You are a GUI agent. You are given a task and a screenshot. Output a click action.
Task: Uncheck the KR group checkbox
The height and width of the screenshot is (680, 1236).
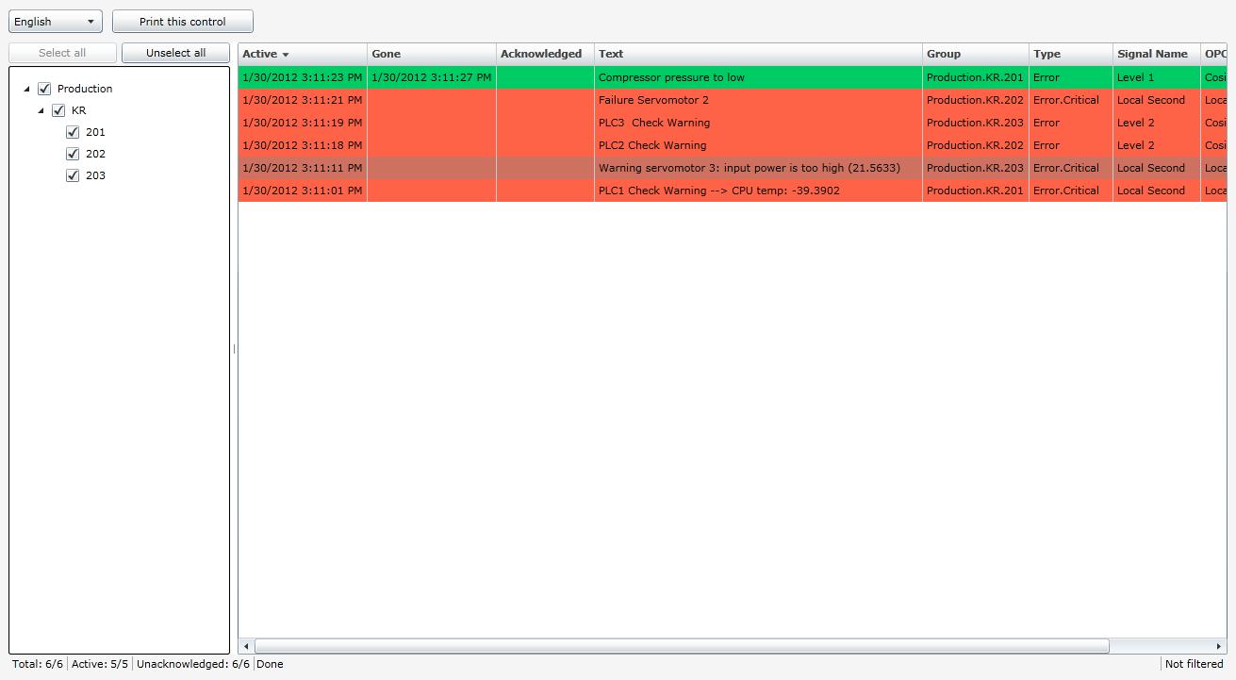coord(58,110)
